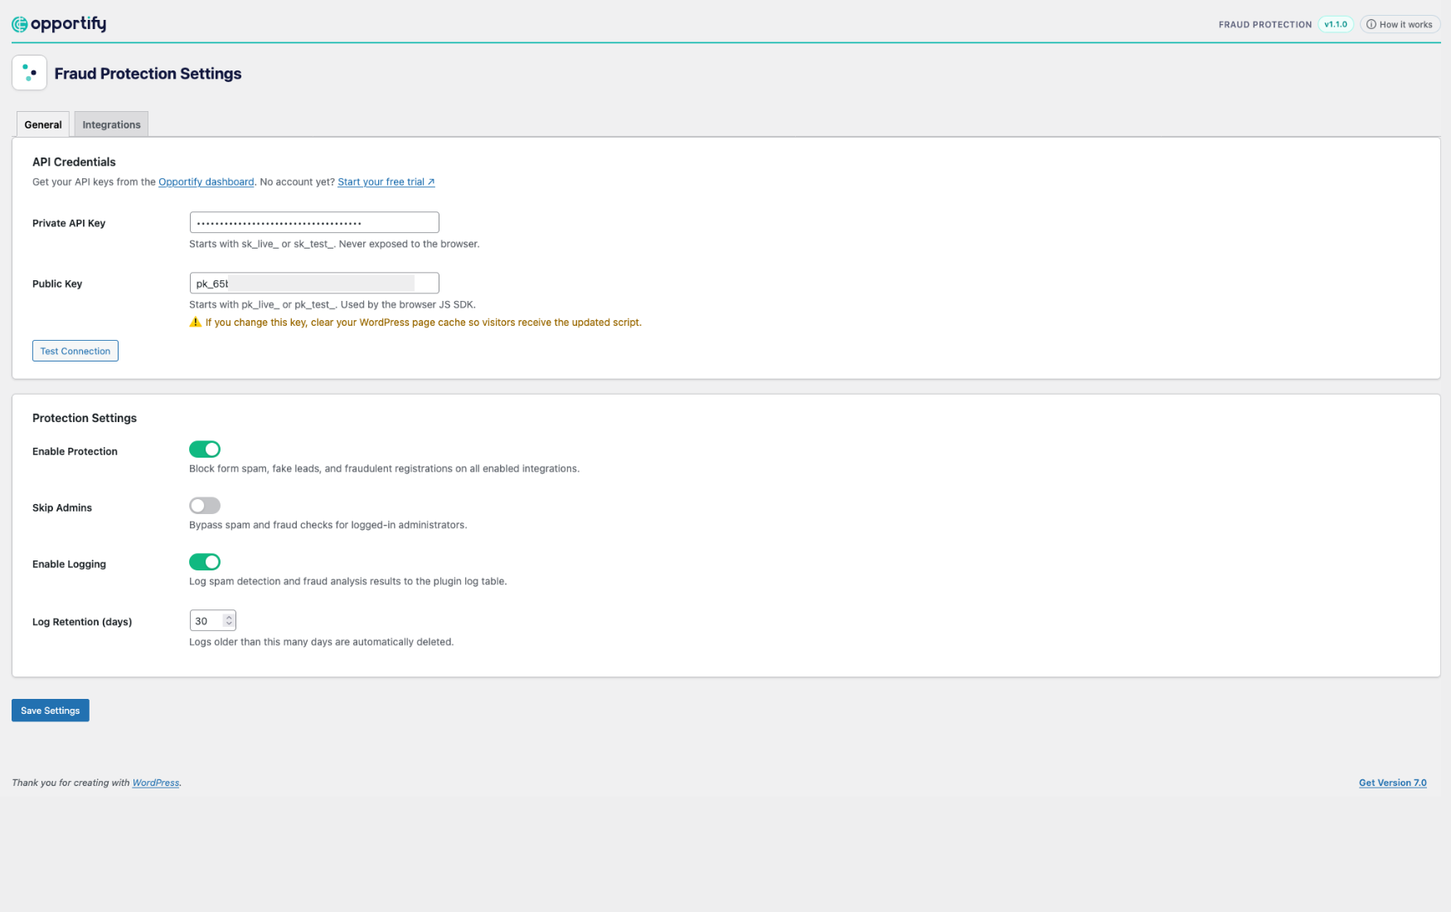
Task: Click the Protection Settings section heading
Action: point(85,418)
